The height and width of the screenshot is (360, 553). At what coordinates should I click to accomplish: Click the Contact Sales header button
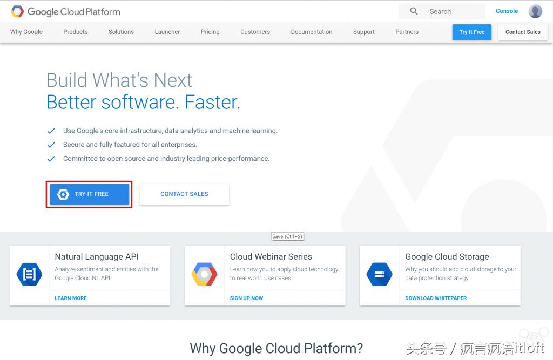click(x=523, y=32)
